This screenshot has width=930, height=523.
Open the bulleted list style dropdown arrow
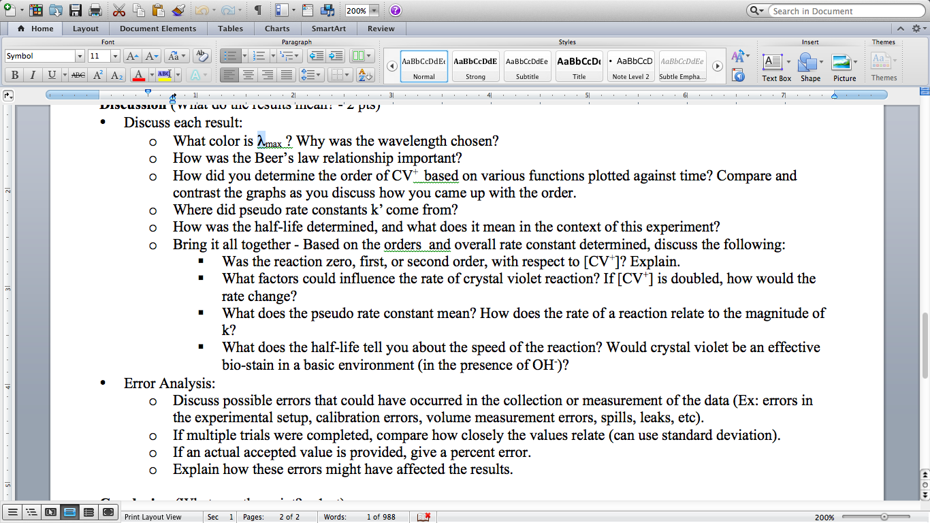tap(244, 56)
